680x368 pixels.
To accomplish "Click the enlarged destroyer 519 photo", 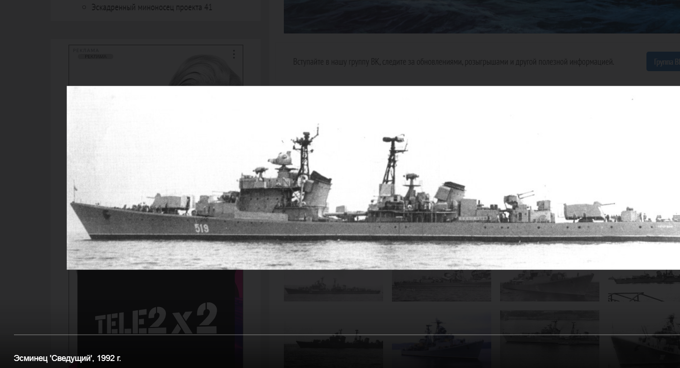I will click(373, 178).
